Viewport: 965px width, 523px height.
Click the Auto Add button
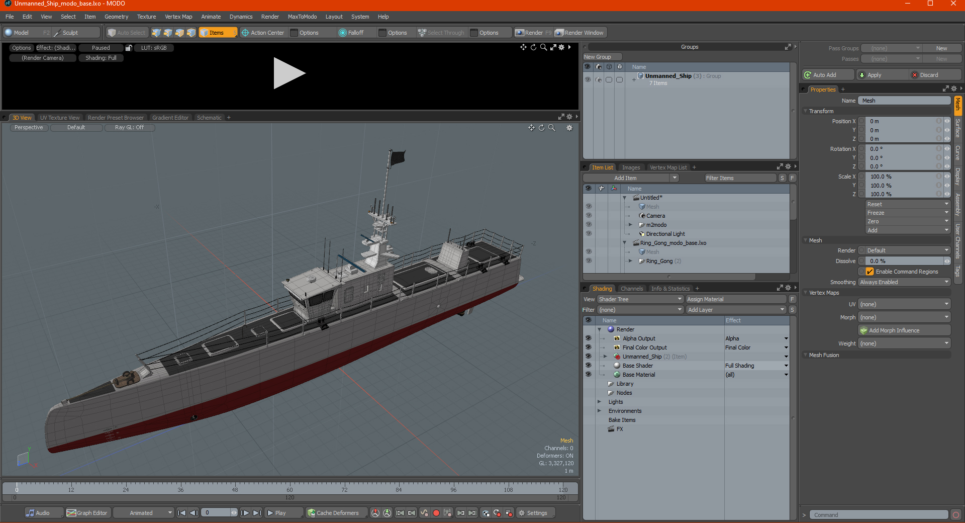[x=828, y=75]
